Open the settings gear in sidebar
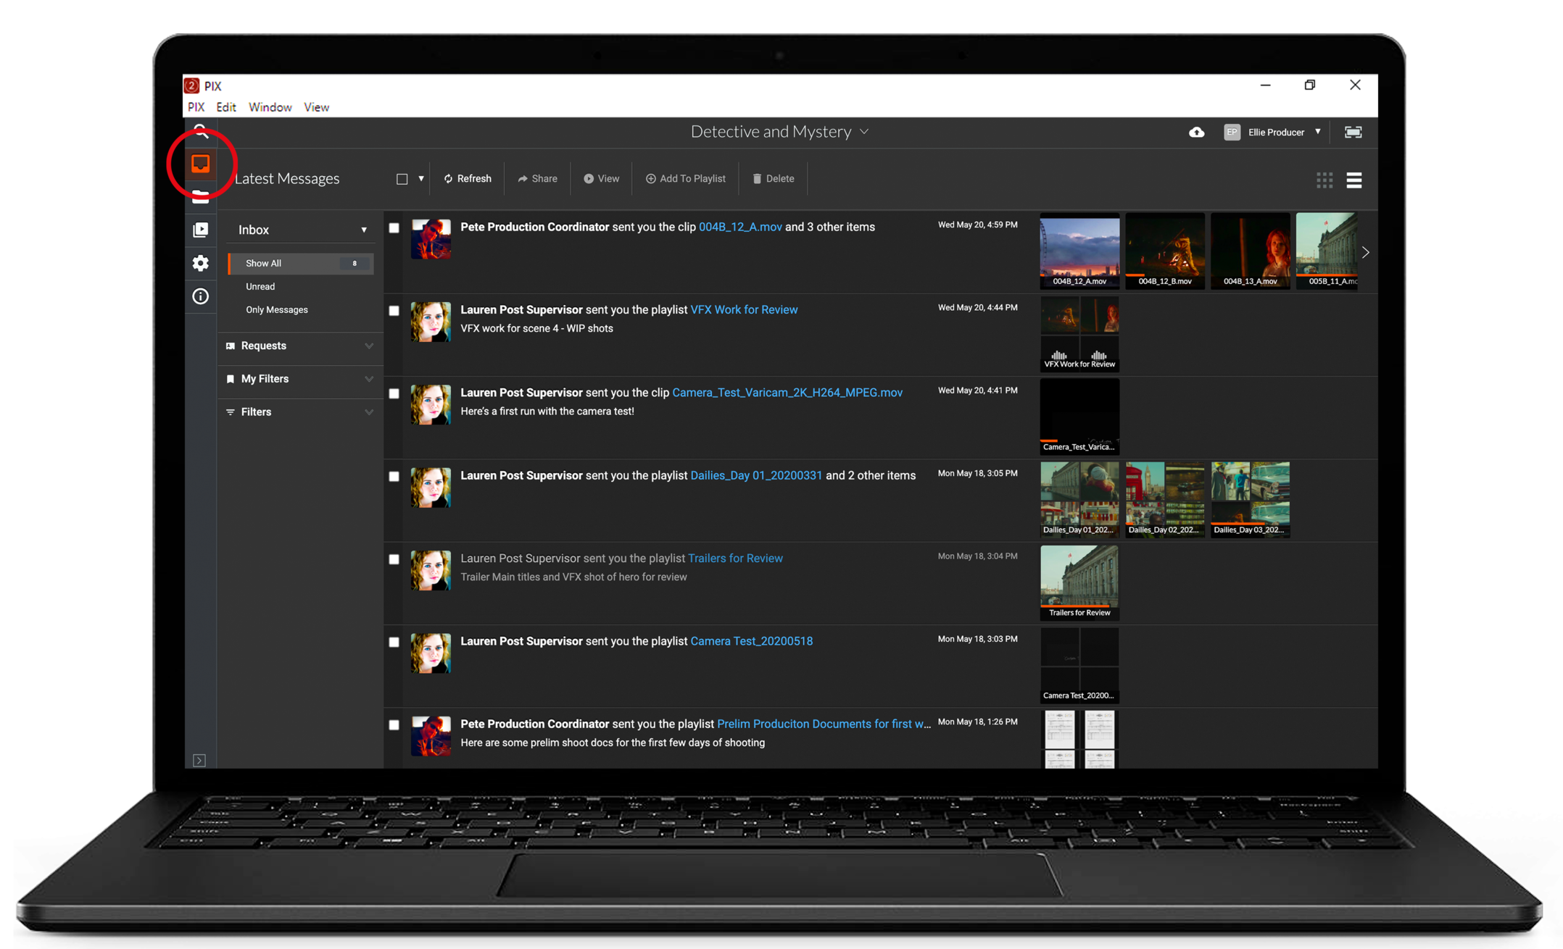 (x=201, y=263)
